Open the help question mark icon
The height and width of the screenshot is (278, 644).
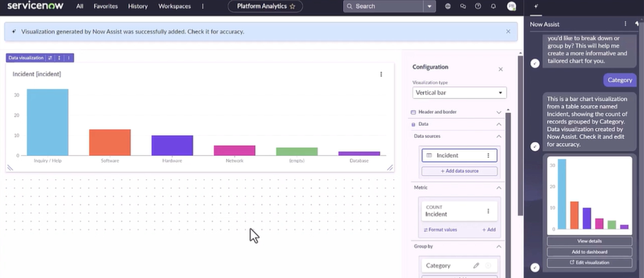pos(478,6)
